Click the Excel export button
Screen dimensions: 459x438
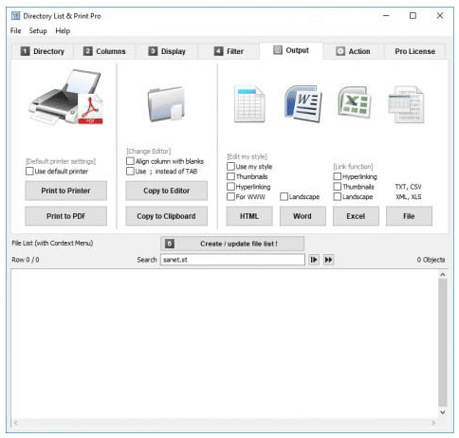coord(356,216)
